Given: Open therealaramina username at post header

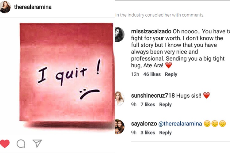Looking at the screenshot, I should [33, 7].
